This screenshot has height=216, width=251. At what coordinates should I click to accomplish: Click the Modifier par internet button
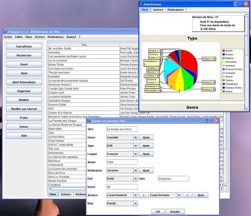coord(24,109)
